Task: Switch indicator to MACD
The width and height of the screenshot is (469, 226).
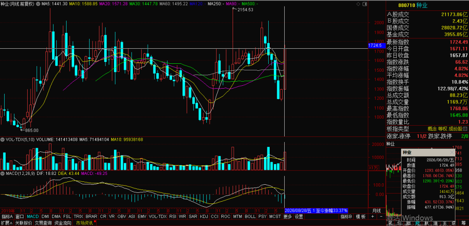Action: tap(33, 217)
